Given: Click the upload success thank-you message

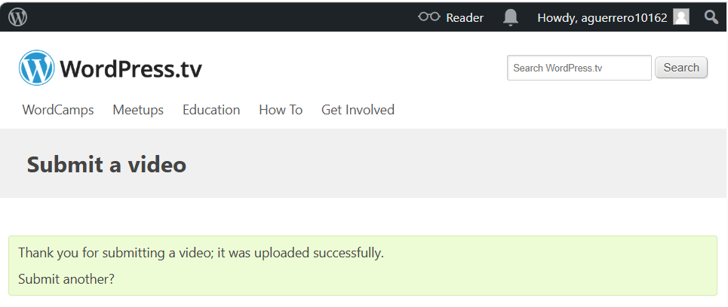Looking at the screenshot, I should click(201, 253).
